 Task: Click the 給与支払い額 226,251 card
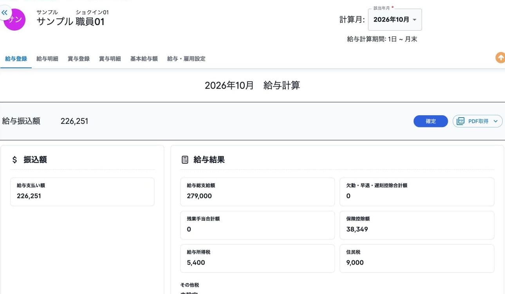click(x=82, y=192)
